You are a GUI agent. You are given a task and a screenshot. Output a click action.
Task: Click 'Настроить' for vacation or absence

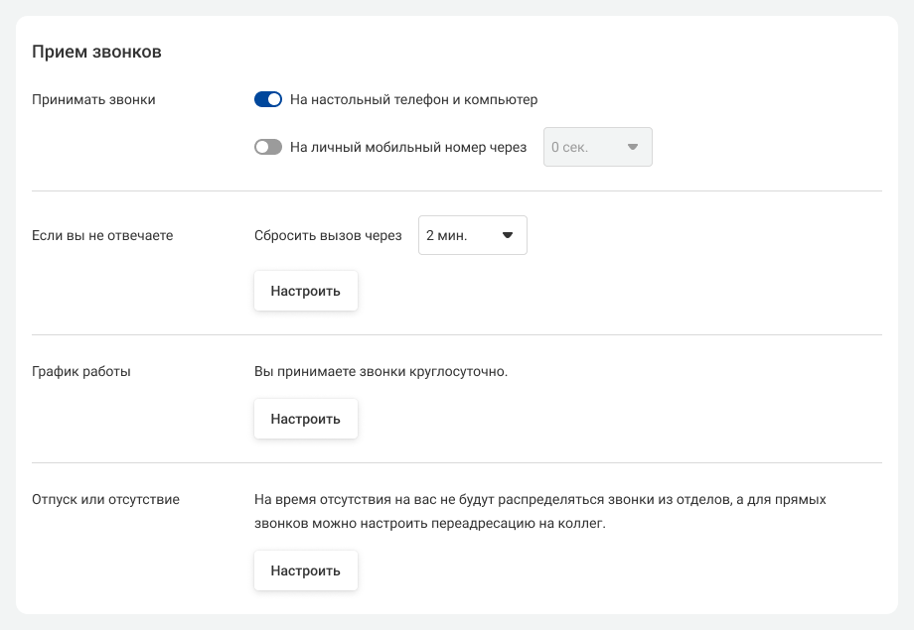[x=305, y=570]
